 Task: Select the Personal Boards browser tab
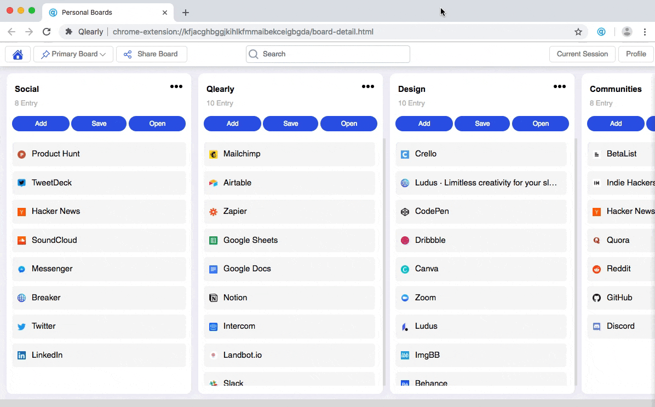(107, 13)
